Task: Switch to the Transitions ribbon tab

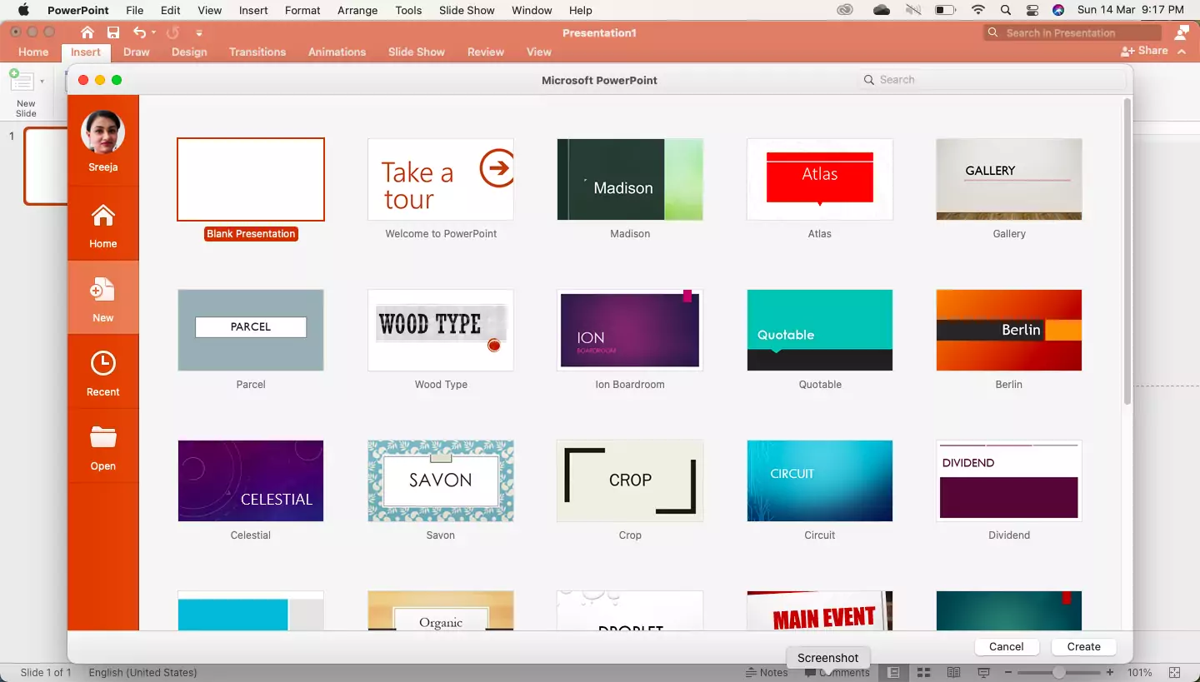Action: coord(257,52)
